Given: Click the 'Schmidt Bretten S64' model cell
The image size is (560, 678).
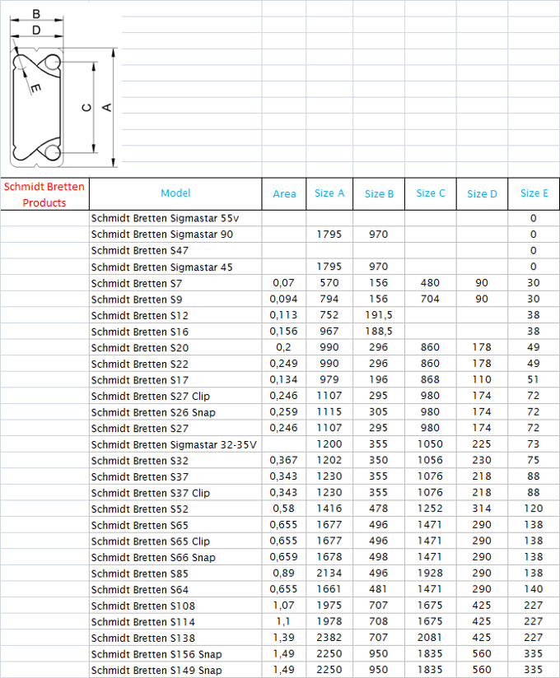Looking at the screenshot, I should (175, 589).
